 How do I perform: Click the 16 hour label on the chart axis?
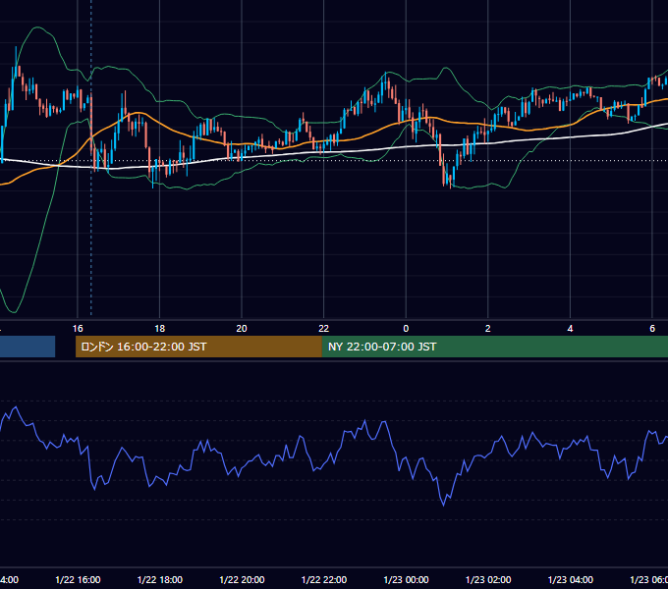(78, 329)
